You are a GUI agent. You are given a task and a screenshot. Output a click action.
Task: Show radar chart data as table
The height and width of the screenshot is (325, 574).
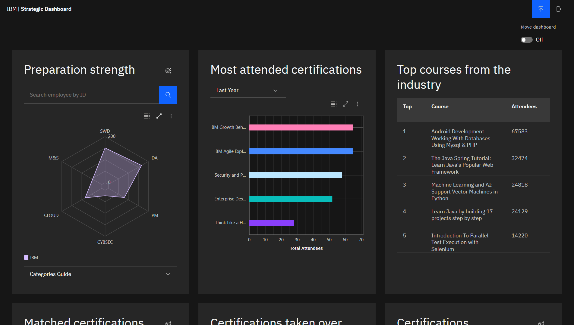tap(147, 116)
